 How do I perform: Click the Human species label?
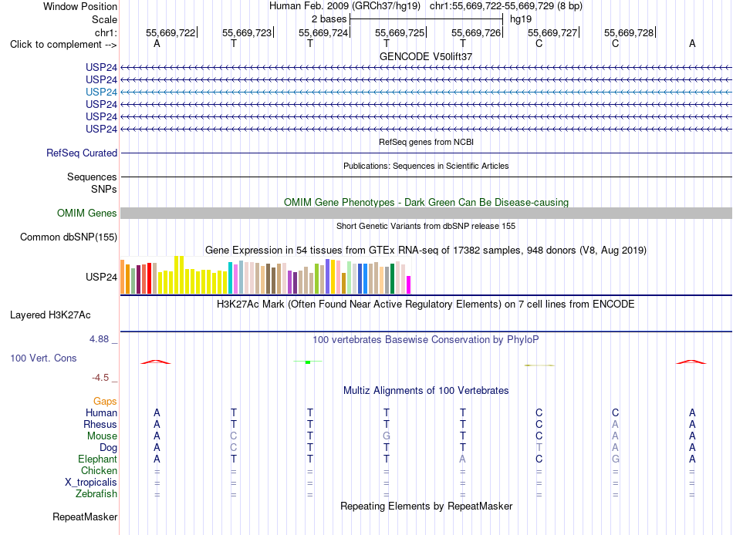(x=101, y=412)
